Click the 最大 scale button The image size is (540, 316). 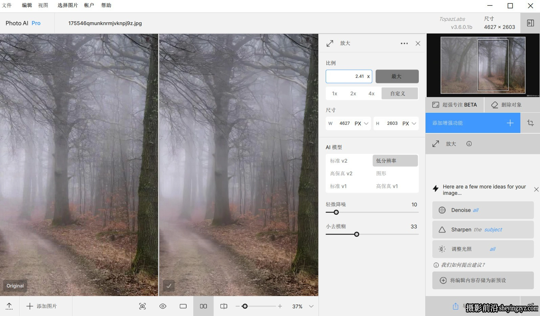(x=397, y=76)
